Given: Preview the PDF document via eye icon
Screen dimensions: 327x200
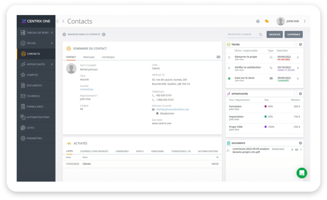Looking at the screenshot, I should pos(296,150).
